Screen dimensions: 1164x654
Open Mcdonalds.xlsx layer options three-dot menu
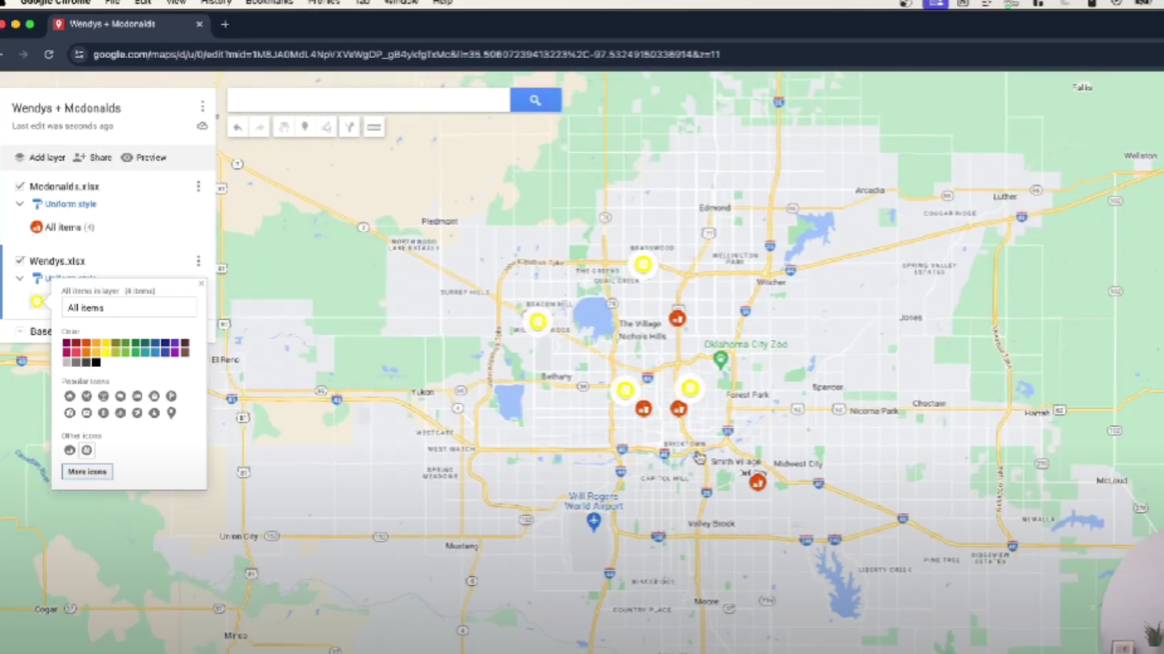[x=198, y=186]
